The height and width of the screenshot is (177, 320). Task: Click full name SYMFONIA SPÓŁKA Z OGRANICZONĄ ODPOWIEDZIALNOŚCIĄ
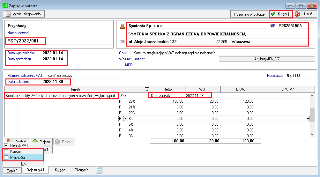[187, 34]
